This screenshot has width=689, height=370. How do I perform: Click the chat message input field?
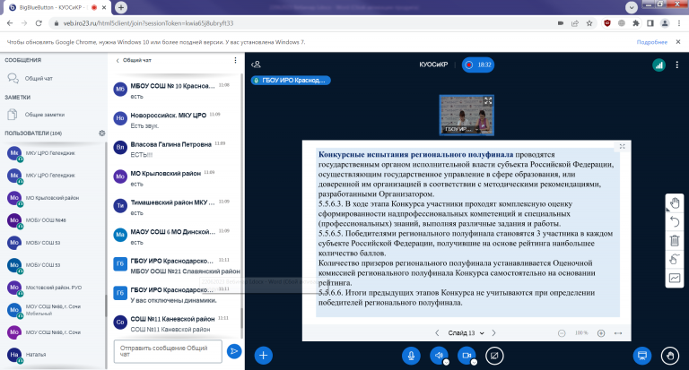166,350
